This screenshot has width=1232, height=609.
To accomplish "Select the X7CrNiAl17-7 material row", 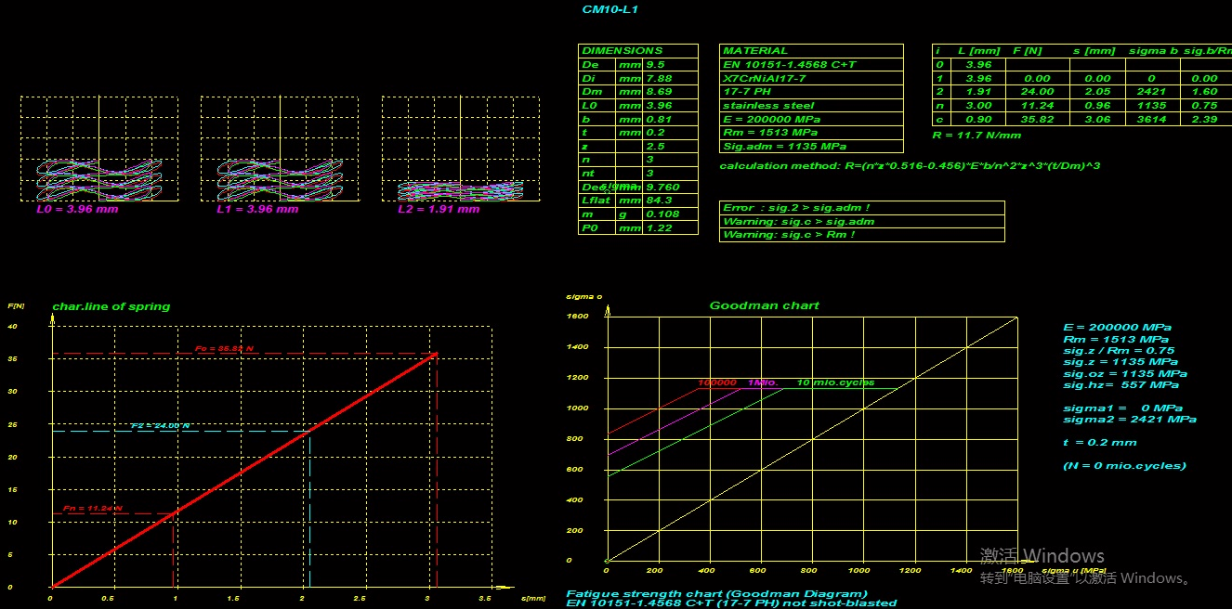I will [765, 78].
